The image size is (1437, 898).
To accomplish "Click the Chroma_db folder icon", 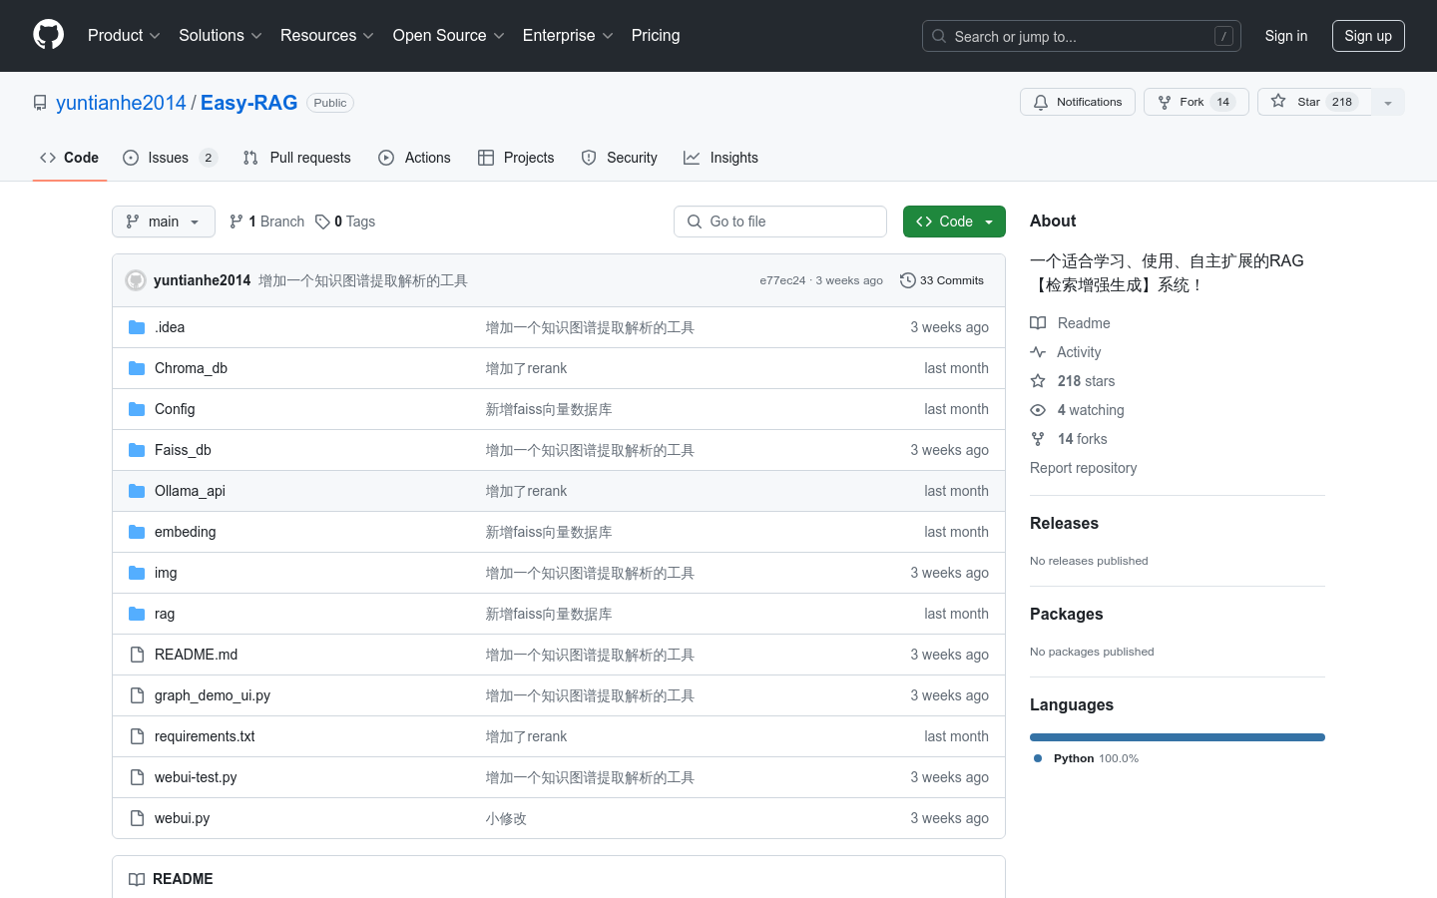I will pos(137,368).
